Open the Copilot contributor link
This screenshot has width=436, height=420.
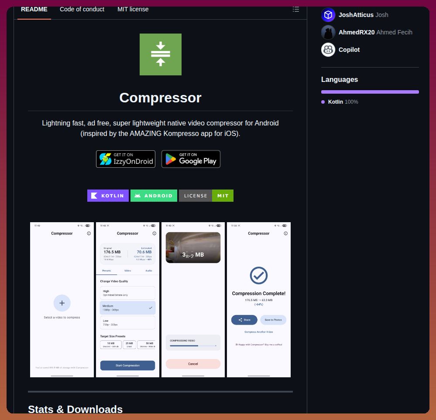coord(349,50)
